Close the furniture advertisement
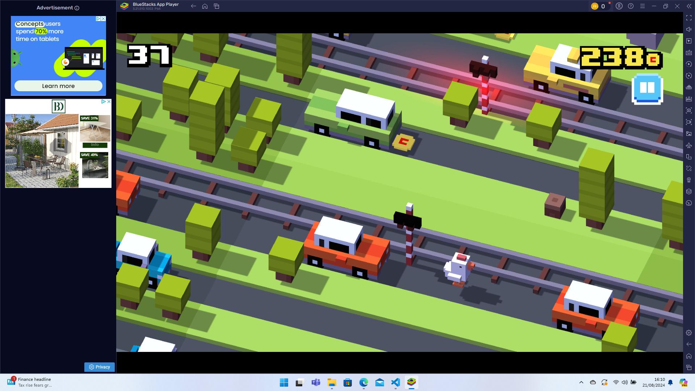 (109, 102)
